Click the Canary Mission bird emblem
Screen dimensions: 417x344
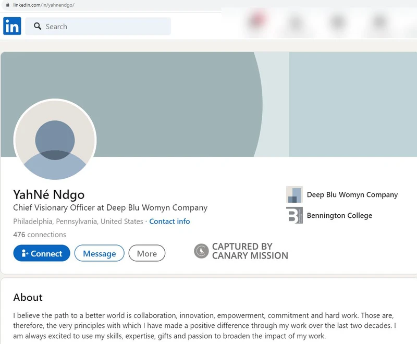pyautogui.click(x=201, y=251)
